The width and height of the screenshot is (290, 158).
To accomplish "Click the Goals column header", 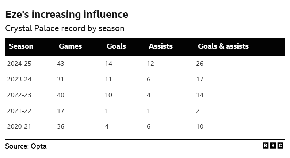I will pyautogui.click(x=116, y=46).
